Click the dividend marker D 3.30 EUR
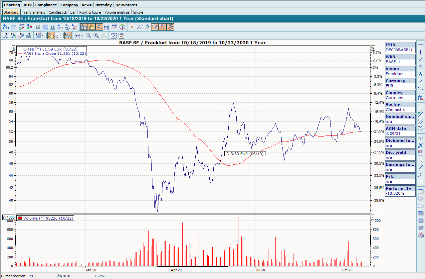 coord(245,154)
